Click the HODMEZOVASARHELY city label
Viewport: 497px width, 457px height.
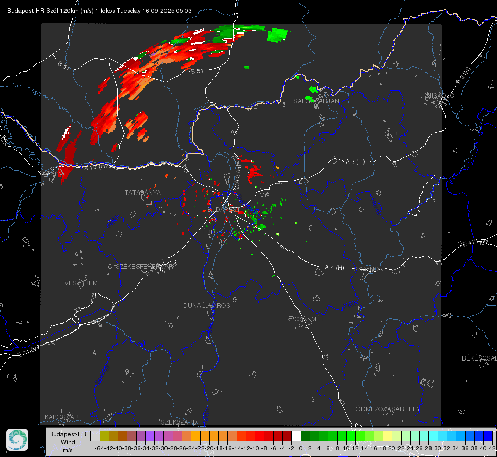[x=385, y=409]
